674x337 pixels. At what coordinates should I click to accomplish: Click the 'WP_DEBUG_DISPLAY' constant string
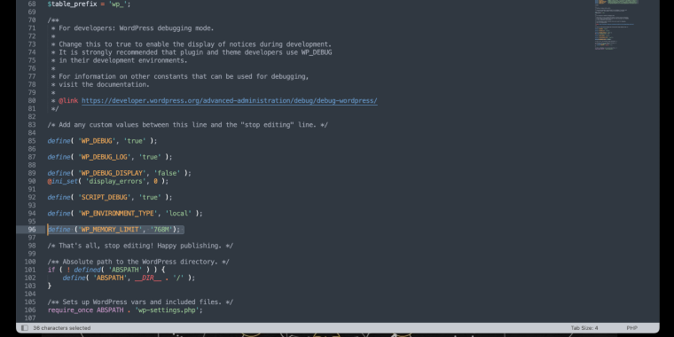coord(112,173)
